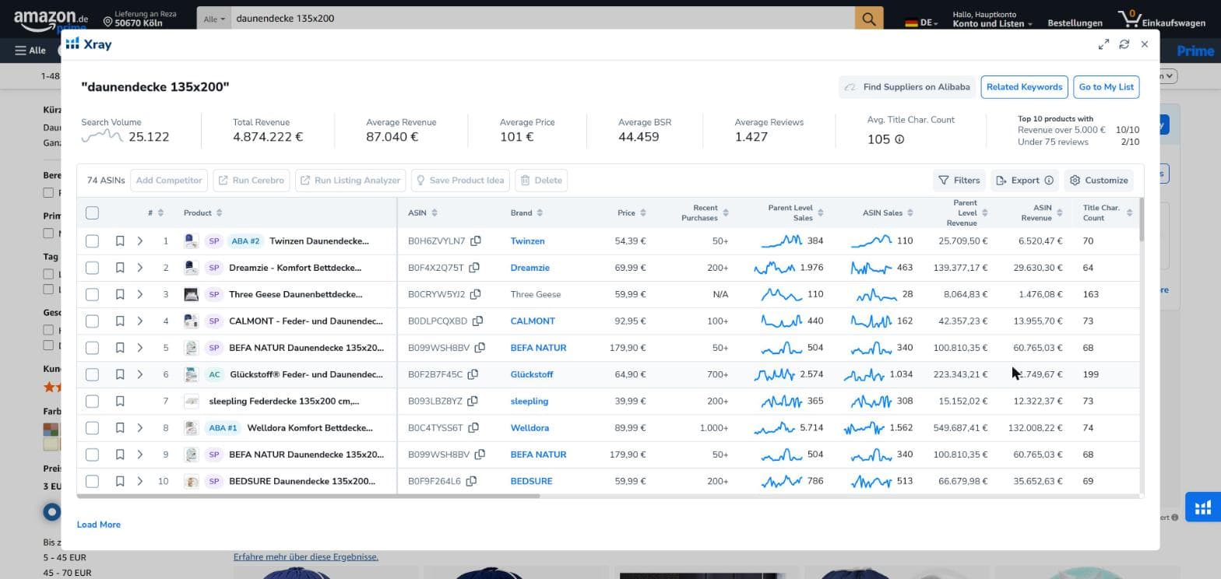Copy ASIN B0C4TYSS6T with copy icon
This screenshot has width=1221, height=579.
tap(473, 428)
